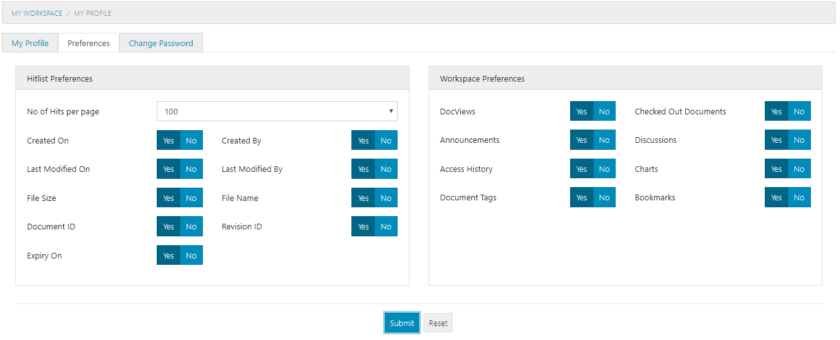The height and width of the screenshot is (340, 840).
Task: Select the Preferences tab
Action: point(88,43)
